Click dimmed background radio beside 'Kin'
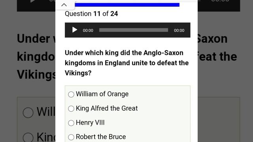Viewport: 253px width, 142px height. (x=28, y=138)
